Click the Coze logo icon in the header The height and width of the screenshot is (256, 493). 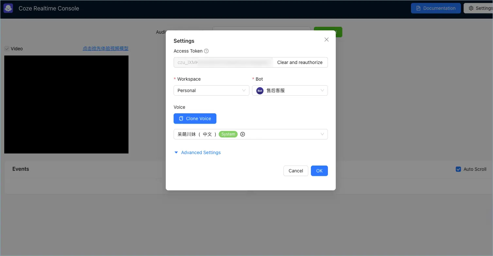point(8,8)
